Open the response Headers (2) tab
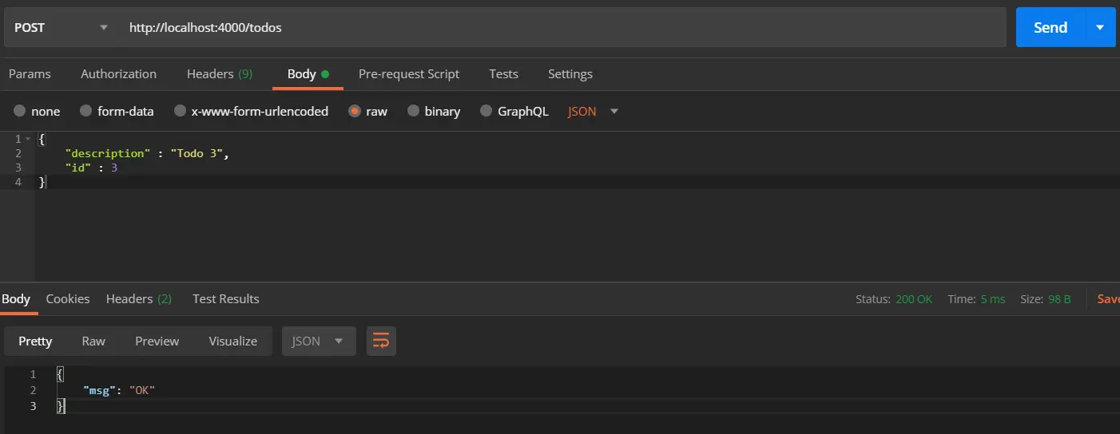1120x434 pixels. click(x=139, y=298)
